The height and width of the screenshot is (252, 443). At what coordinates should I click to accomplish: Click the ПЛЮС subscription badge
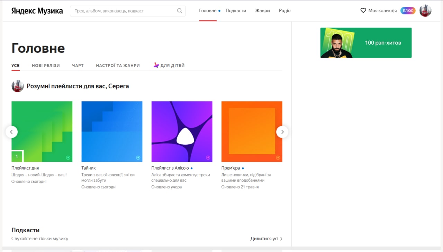408,11
